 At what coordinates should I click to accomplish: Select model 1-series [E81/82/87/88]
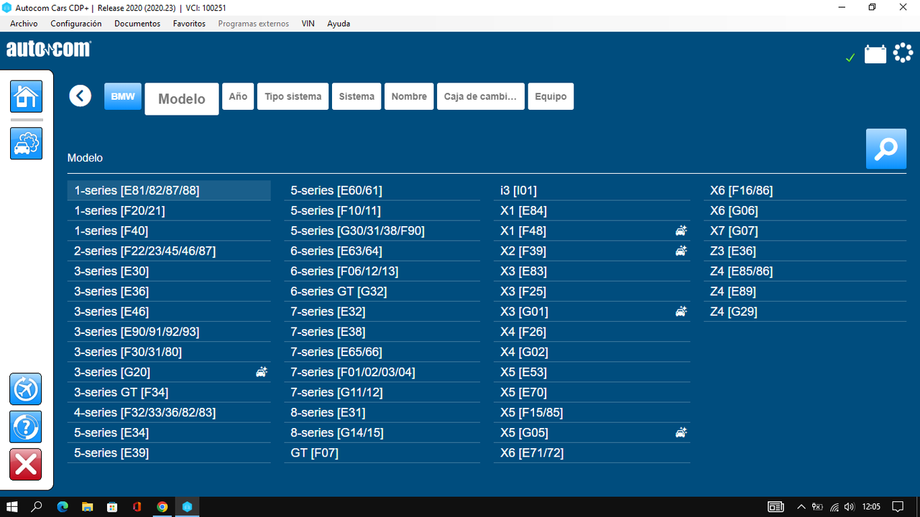pyautogui.click(x=169, y=190)
